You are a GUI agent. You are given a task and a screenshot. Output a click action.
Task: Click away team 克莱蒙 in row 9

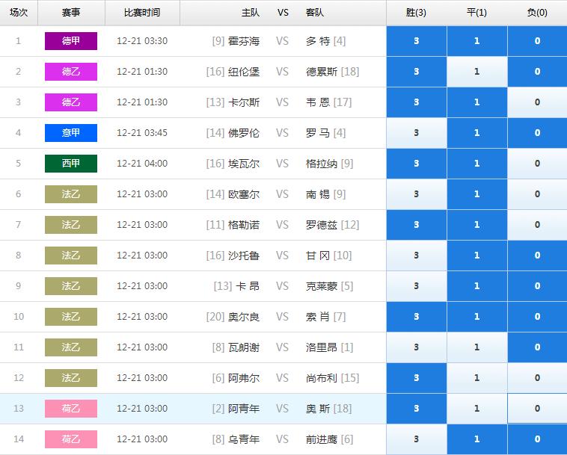[x=322, y=286]
